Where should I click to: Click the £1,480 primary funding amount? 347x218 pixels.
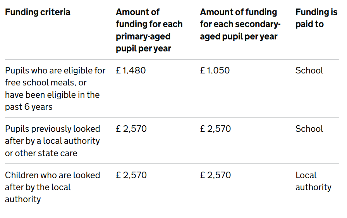point(131,70)
